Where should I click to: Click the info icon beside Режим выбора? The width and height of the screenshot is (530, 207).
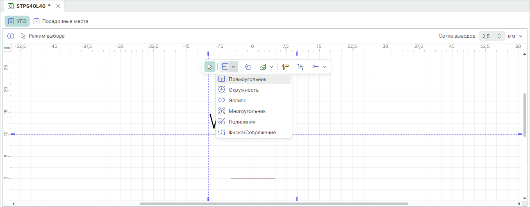click(x=11, y=36)
